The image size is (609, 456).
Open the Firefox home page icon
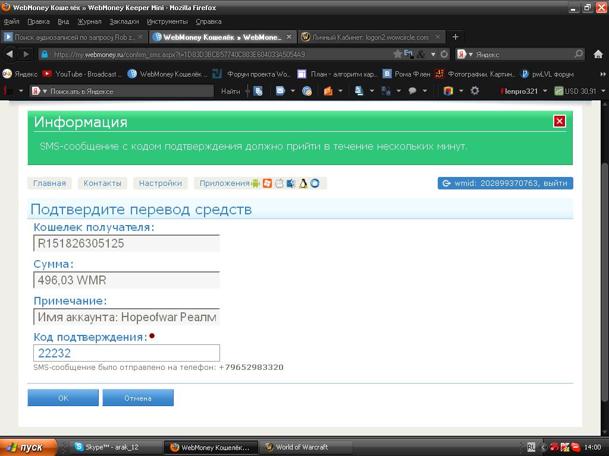click(x=598, y=54)
